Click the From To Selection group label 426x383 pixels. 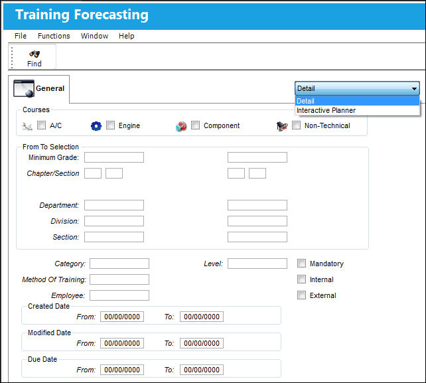tap(50, 147)
